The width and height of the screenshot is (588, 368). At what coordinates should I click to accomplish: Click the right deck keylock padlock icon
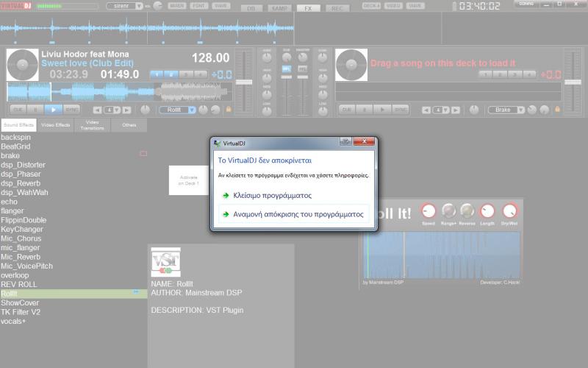click(x=557, y=109)
